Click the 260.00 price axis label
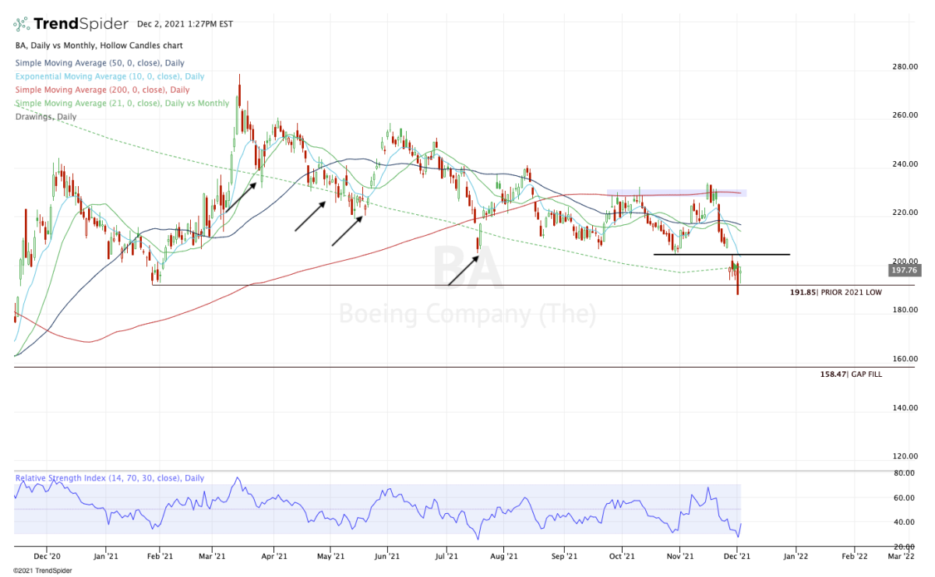Image resolution: width=935 pixels, height=577 pixels. point(905,115)
